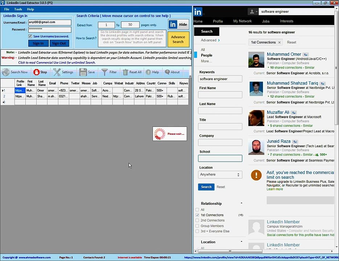This screenshot has height=261, width=339.
Task: Open LinkedIn Profile tab
Action: [218, 21]
